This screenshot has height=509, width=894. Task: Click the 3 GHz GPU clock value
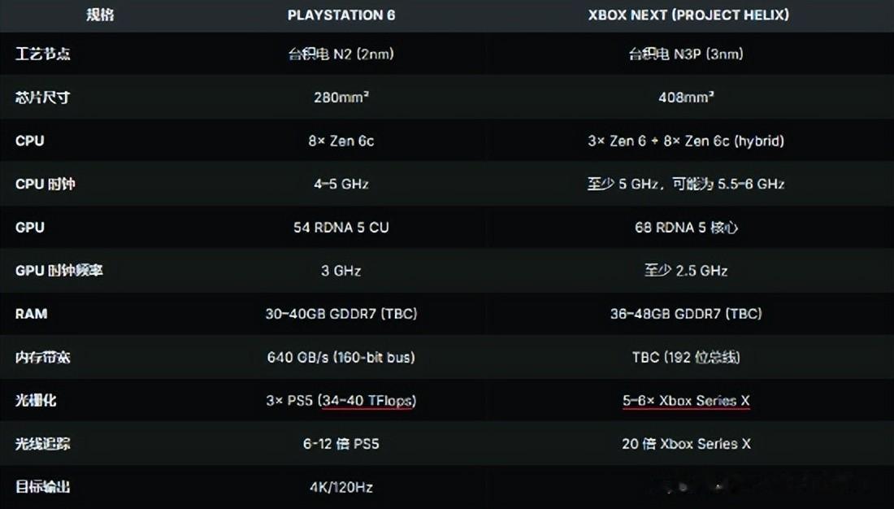[341, 270]
